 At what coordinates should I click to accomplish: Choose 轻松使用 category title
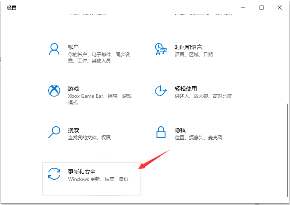click(x=186, y=89)
